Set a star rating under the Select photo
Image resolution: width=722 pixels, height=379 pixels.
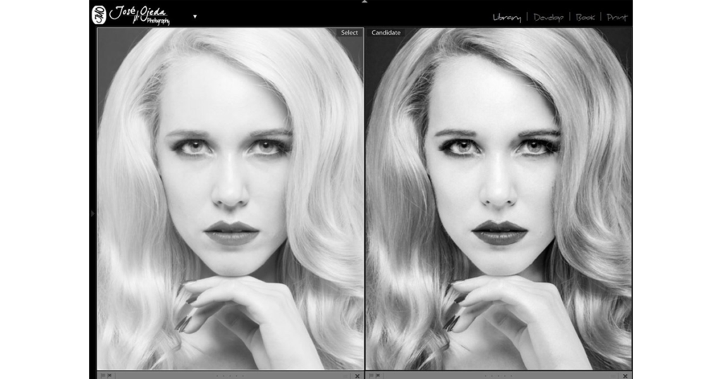coord(231,375)
